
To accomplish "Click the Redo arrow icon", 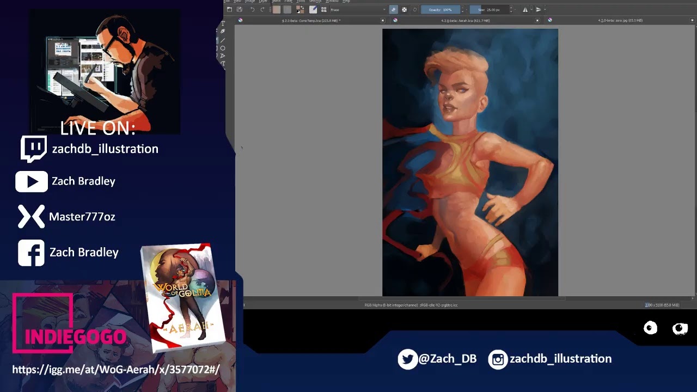I will click(x=262, y=10).
